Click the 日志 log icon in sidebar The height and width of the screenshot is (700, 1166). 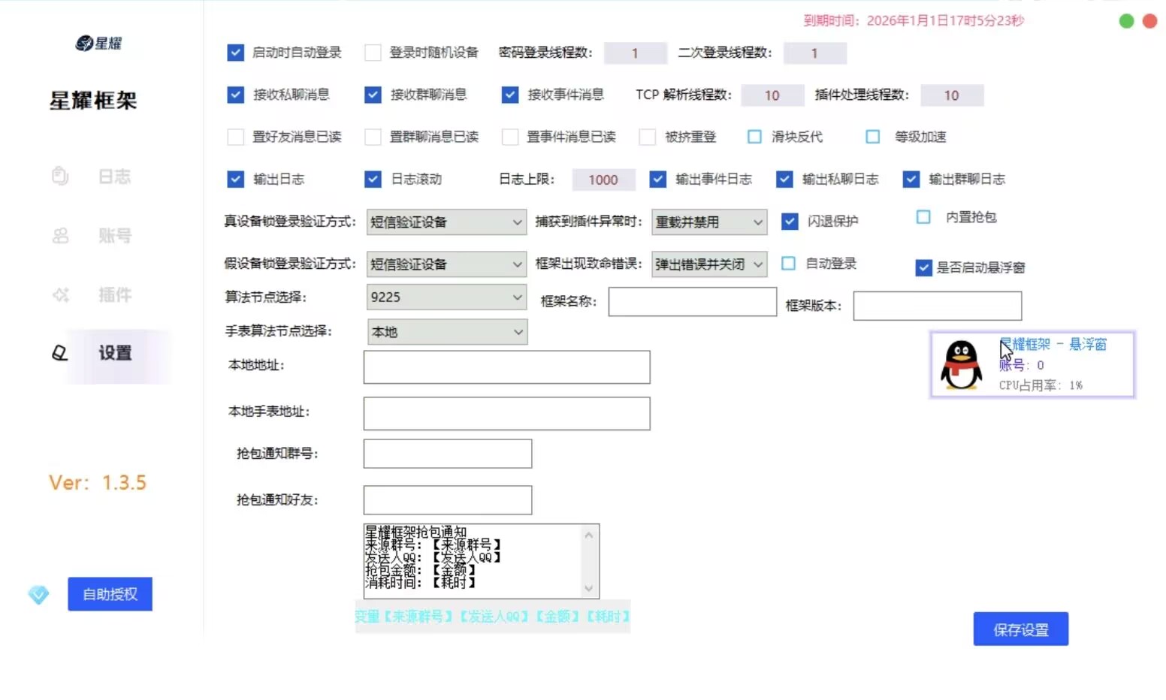pyautogui.click(x=60, y=177)
